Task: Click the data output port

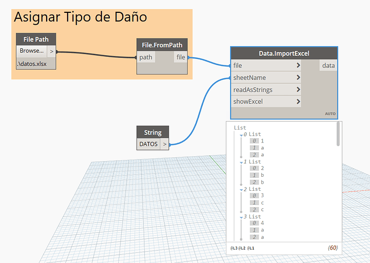Action: (329, 65)
